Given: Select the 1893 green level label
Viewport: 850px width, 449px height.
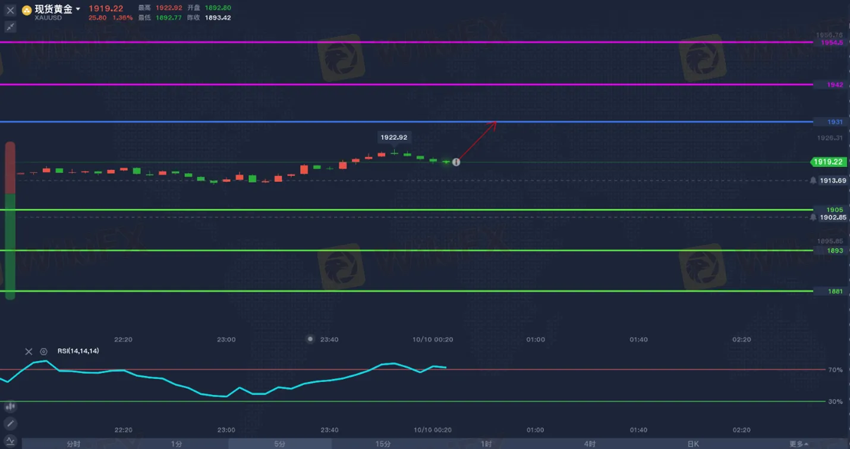Looking at the screenshot, I should point(835,251).
